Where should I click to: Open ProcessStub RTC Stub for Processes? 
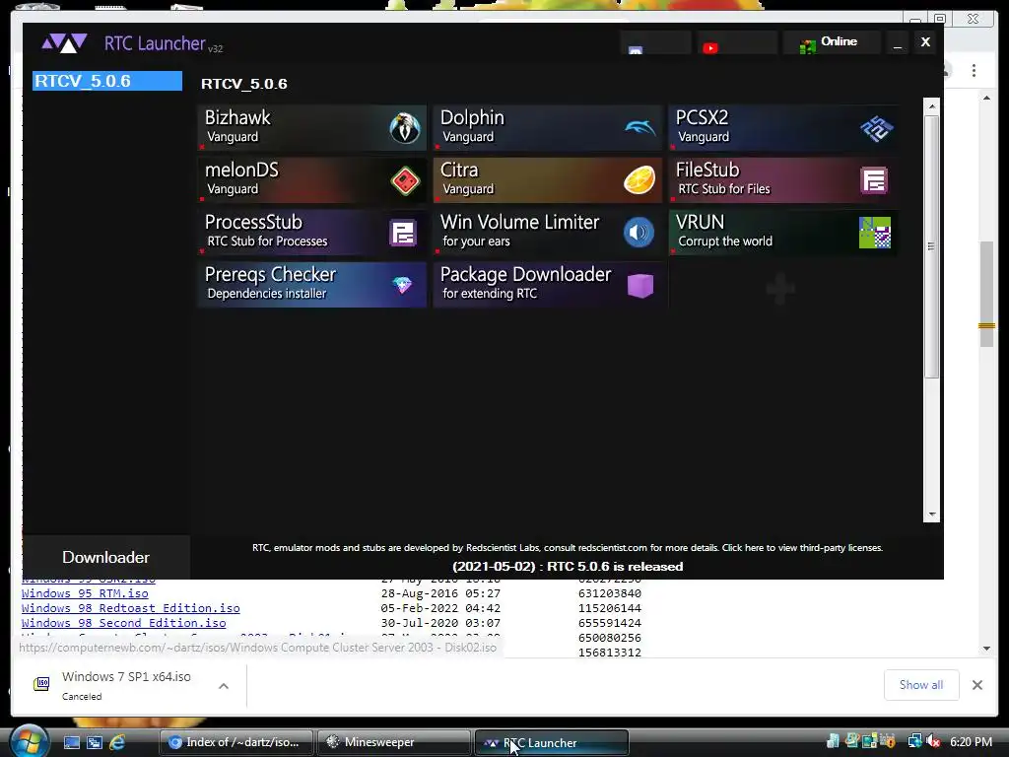click(x=312, y=233)
